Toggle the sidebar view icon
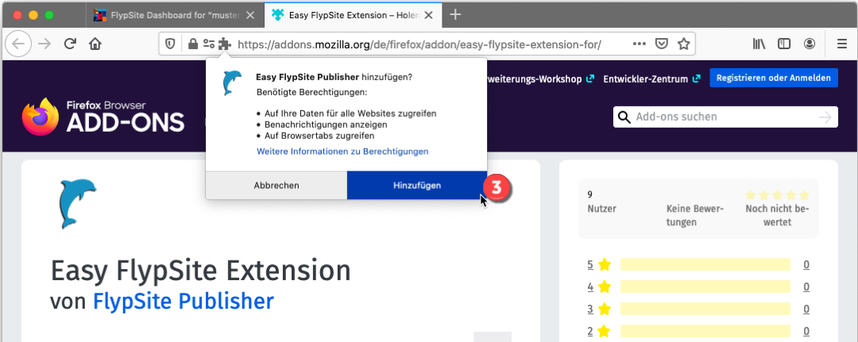858x342 pixels. [x=784, y=44]
